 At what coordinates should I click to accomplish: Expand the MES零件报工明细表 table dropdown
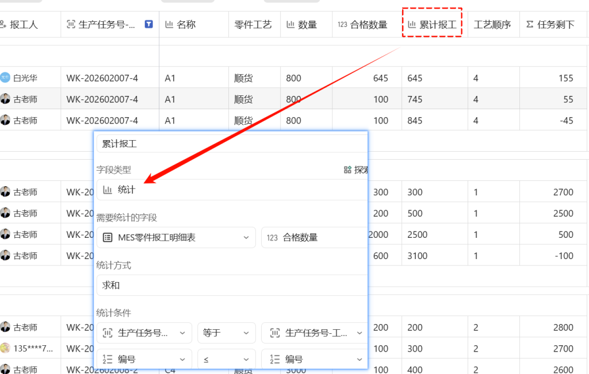176,237
